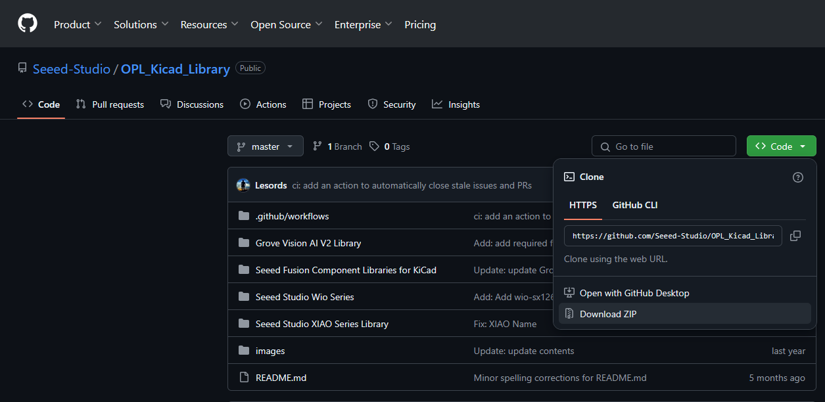The width and height of the screenshot is (825, 402).
Task: Open the 'Fix: XIAO Name' commit message
Action: pos(505,324)
